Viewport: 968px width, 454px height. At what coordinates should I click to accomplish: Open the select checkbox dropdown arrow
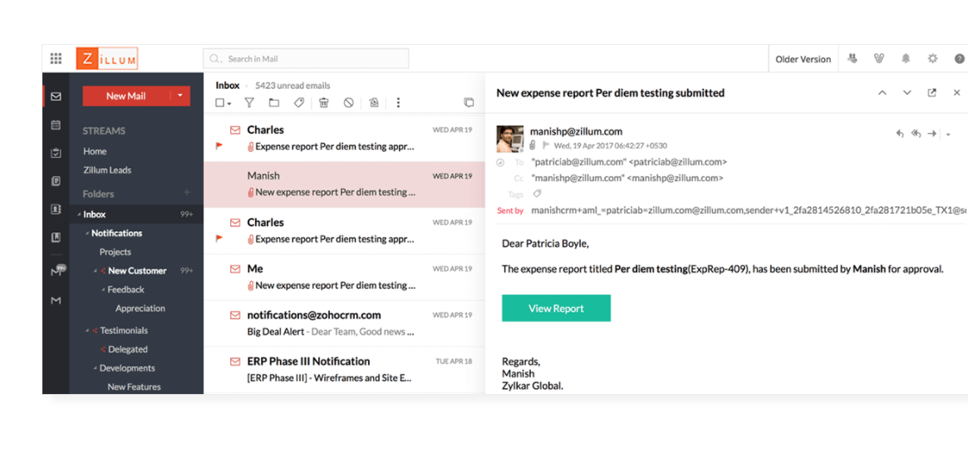(229, 104)
